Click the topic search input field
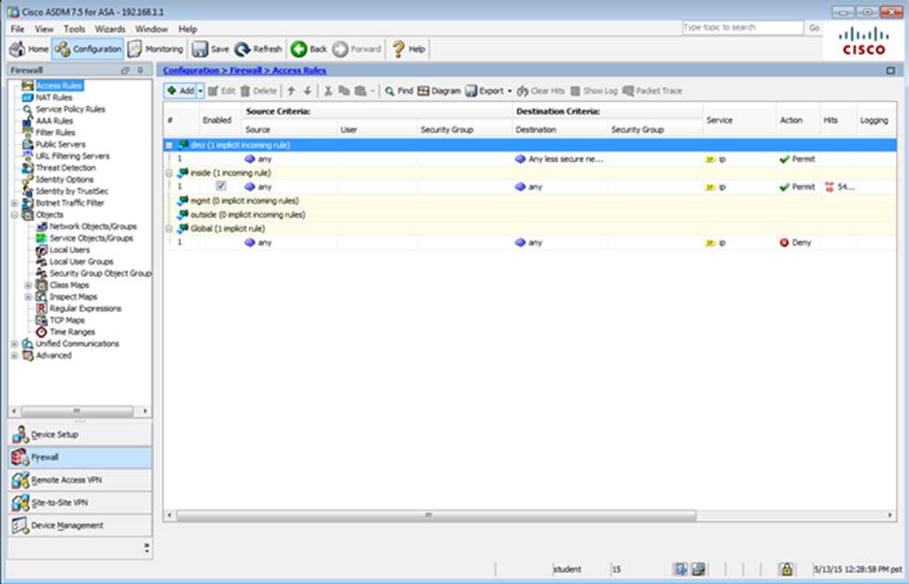The image size is (909, 584). pos(741,28)
